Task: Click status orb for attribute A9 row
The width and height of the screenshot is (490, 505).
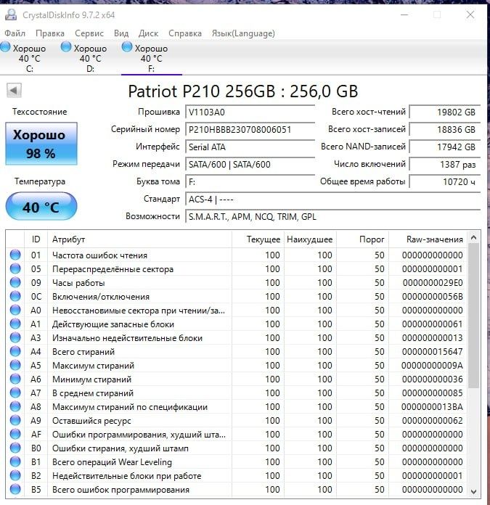Action: [15, 420]
